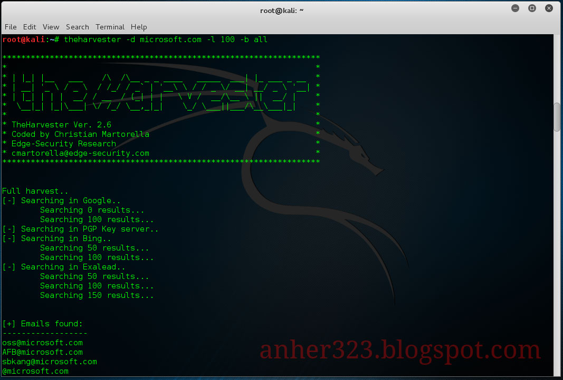Minimize the root@kali terminal window
Screen dimensions: 563x380
tap(515, 8)
